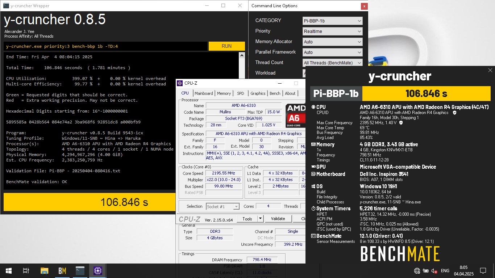Click the Core VID value 1.025 V

(x=269, y=125)
